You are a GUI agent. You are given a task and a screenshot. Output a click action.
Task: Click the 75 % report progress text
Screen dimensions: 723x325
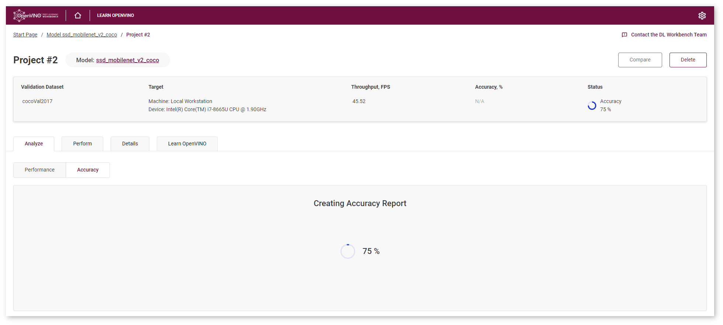371,251
